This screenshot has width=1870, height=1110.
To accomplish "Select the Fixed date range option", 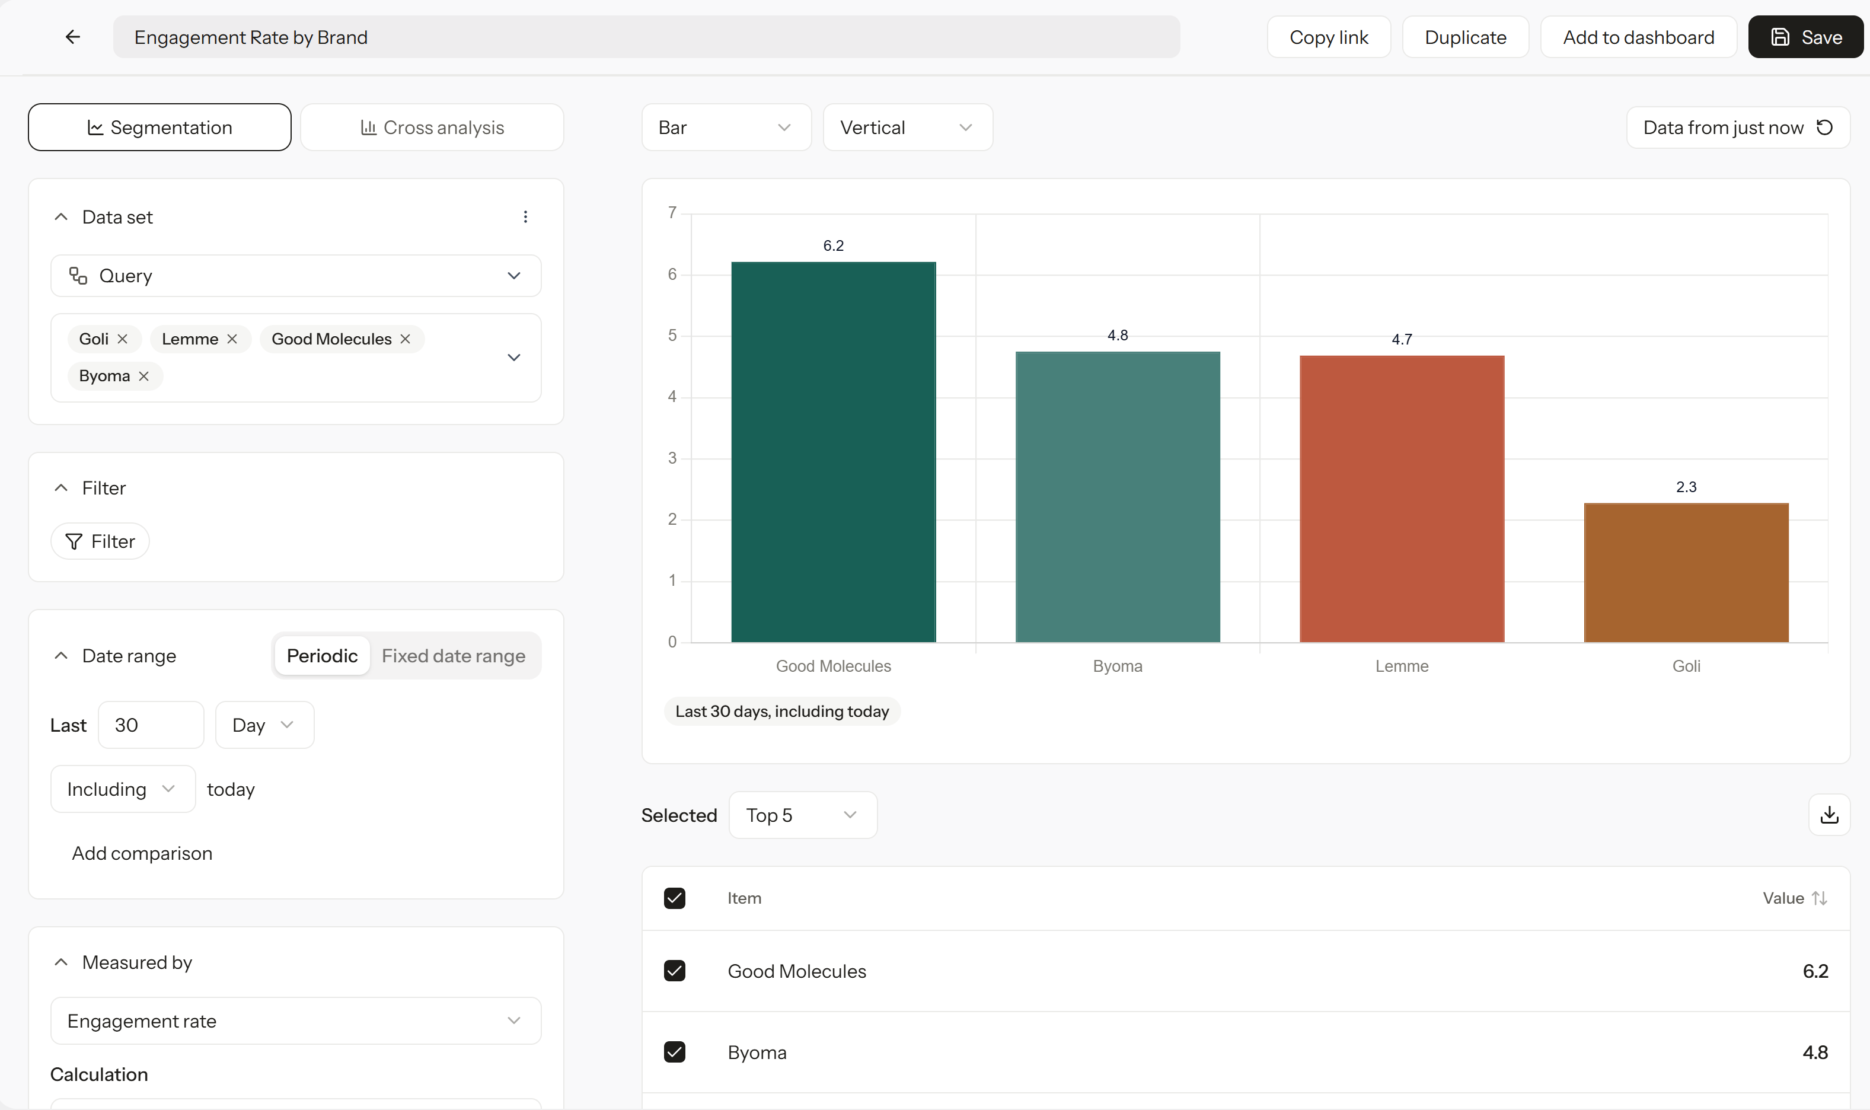I will click(454, 656).
